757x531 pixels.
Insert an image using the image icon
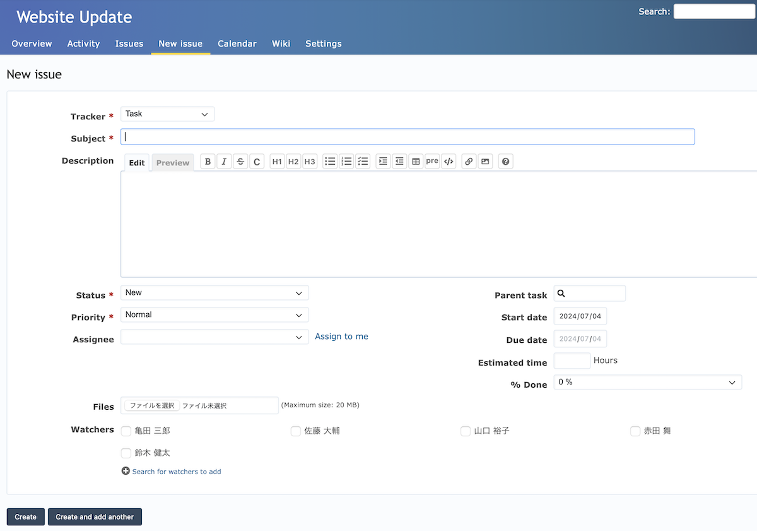(x=485, y=161)
